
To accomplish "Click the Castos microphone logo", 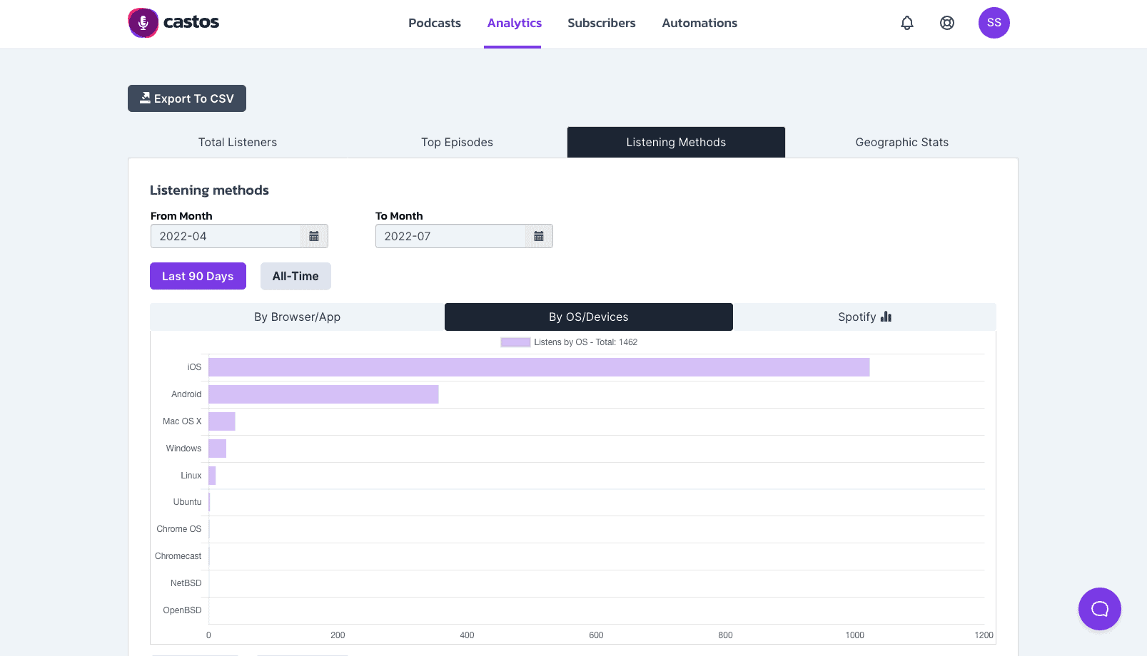I will [x=143, y=23].
